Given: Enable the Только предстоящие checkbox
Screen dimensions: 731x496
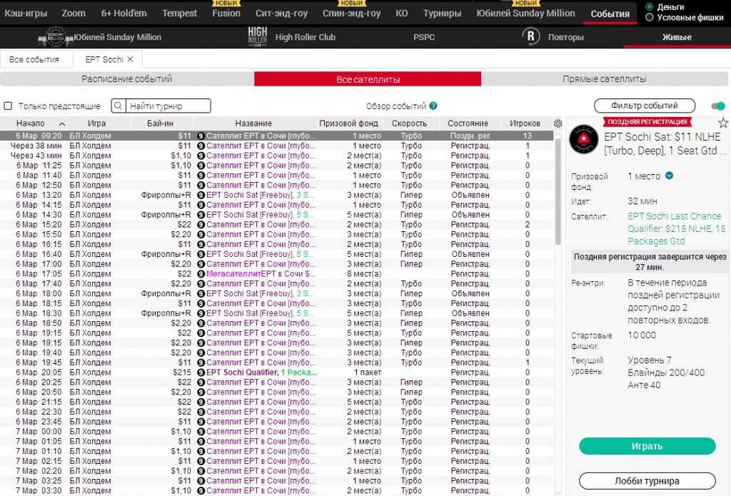Looking at the screenshot, I should (9, 106).
